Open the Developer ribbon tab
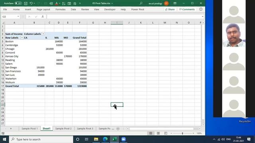 coord(110,10)
